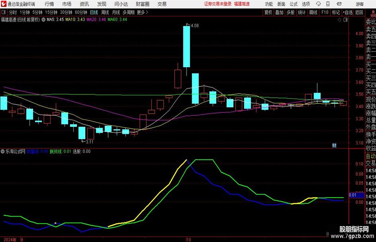This screenshot has height=242, width=376.
Task: Open the 问小达 menu
Action: pos(121,4)
